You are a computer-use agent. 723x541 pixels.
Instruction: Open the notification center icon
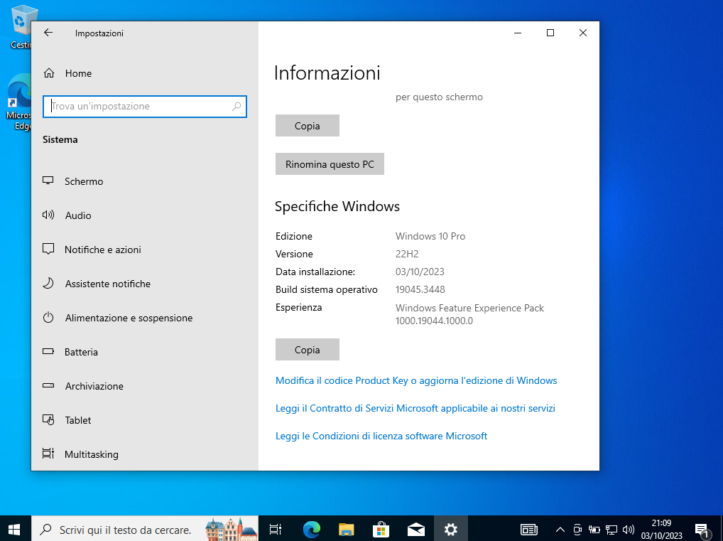click(x=701, y=530)
